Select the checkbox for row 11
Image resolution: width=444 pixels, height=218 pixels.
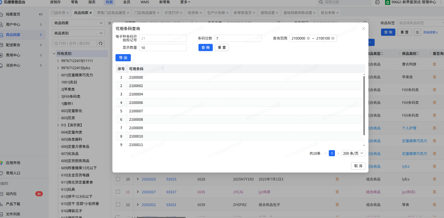118,192
